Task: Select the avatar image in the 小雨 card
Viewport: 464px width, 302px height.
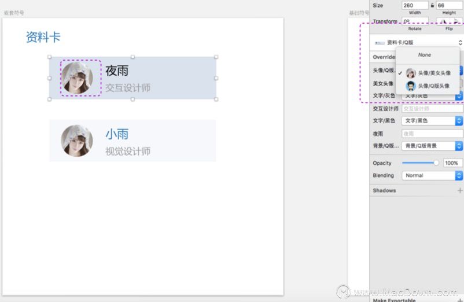Action: coord(77,141)
